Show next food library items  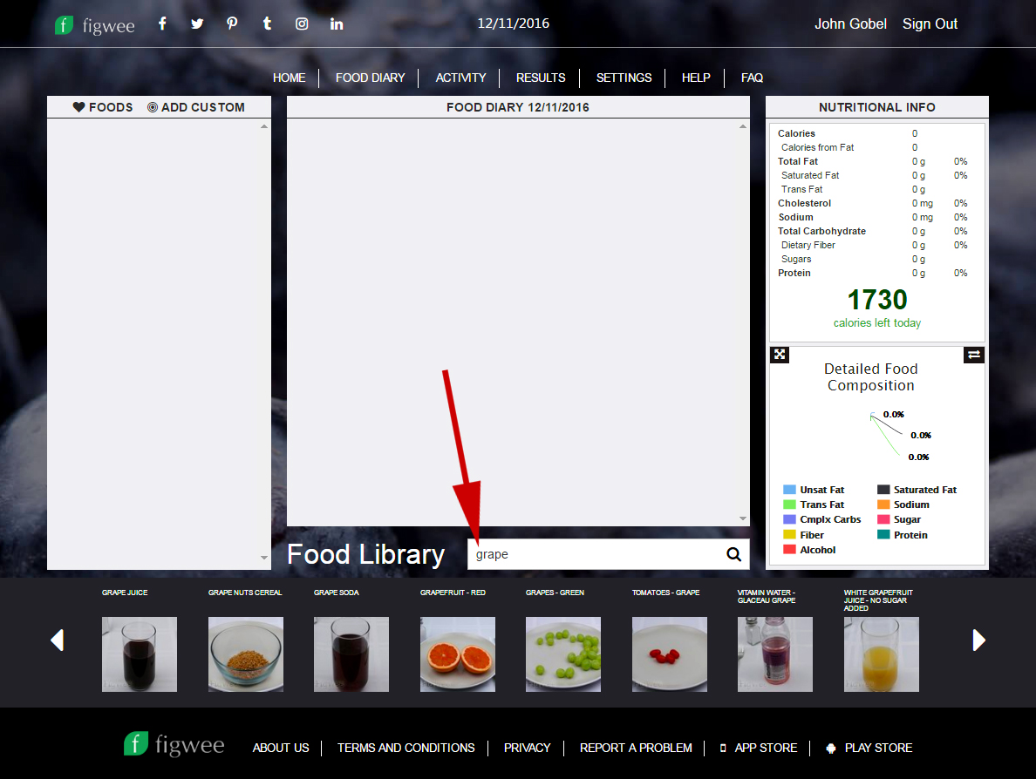coord(978,640)
